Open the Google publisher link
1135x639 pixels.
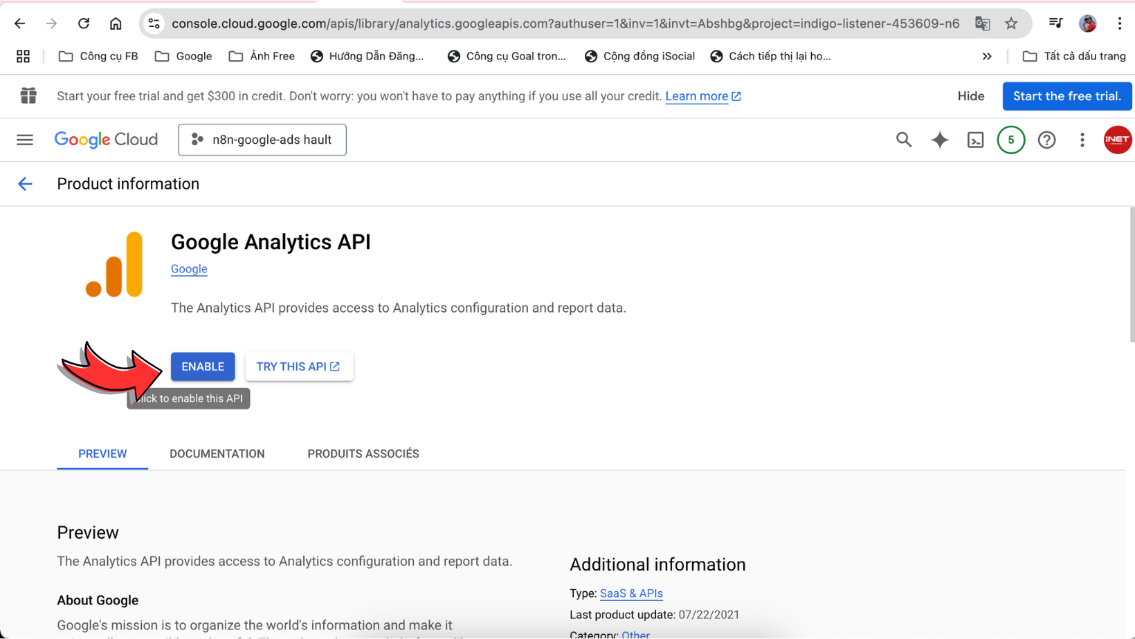(189, 269)
